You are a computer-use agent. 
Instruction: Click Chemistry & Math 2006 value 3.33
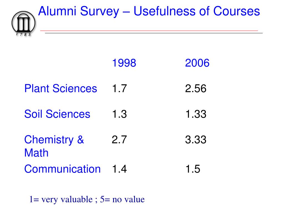coord(196,140)
